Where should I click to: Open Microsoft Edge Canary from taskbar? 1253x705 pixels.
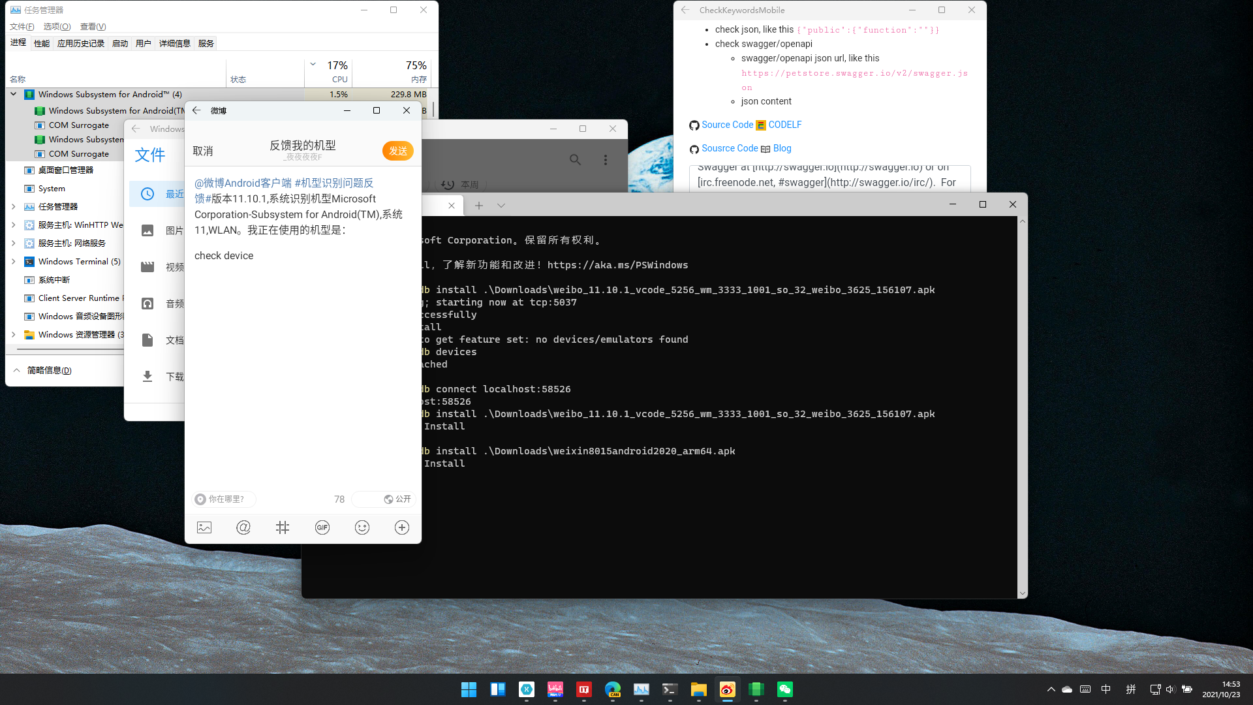click(613, 689)
